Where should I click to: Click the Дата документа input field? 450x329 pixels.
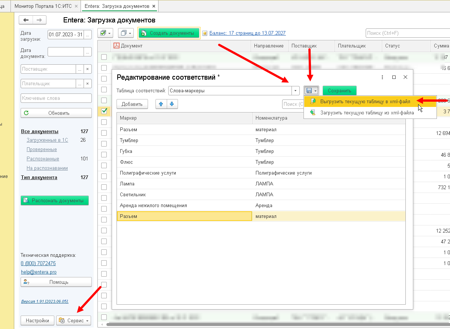pos(66,52)
